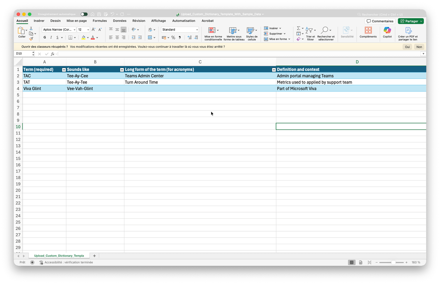Open Mise en forme conditionnelle
Screen dimensions: 440x284
pos(212,30)
